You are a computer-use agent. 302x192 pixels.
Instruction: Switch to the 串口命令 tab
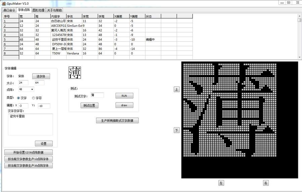[x=9, y=10]
